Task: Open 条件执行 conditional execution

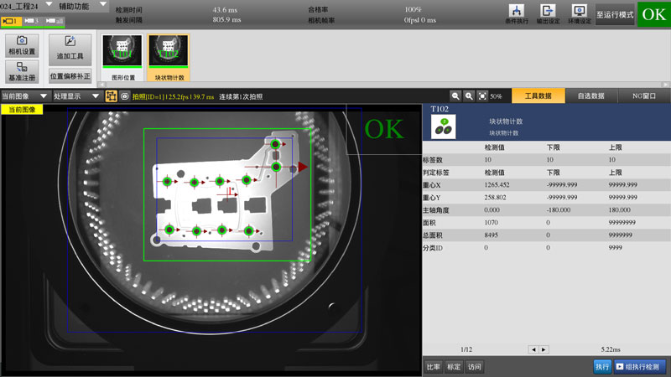Action: coord(518,13)
